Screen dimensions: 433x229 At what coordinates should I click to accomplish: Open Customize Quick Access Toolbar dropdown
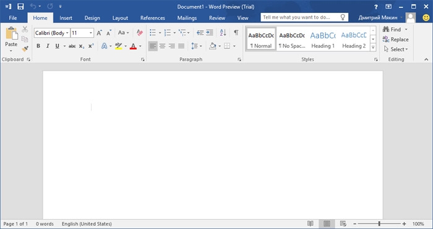click(60, 6)
